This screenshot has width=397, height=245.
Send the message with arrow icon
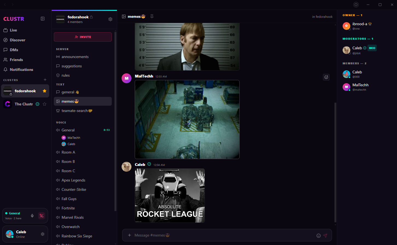point(325,235)
